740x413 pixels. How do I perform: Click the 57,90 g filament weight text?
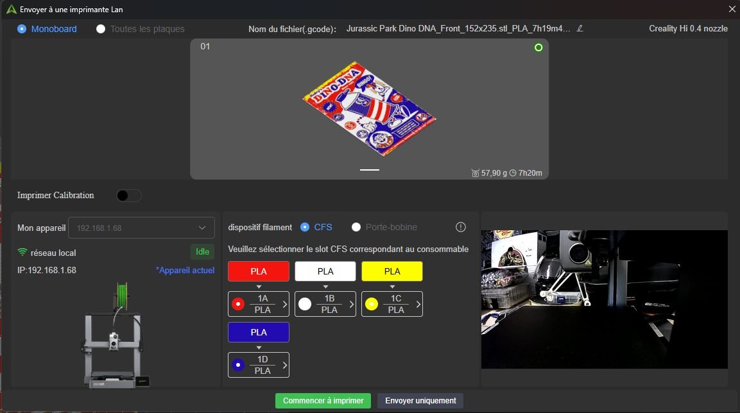[x=494, y=173]
